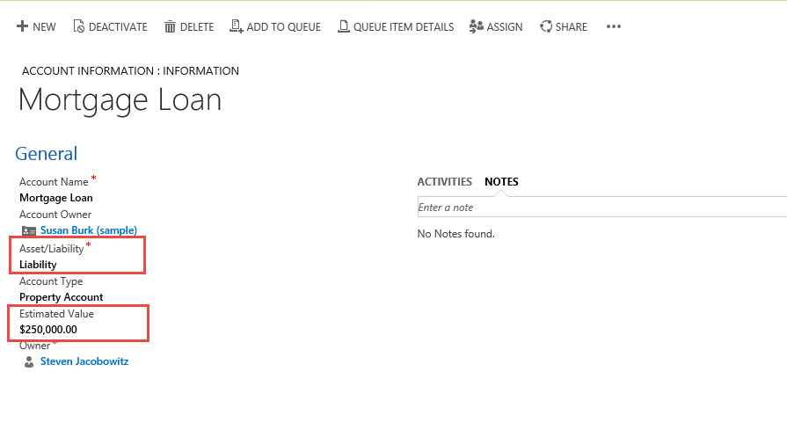Edit the Estimated Value $250,000.00 field
Screen dimensions: 787x430
(48, 330)
